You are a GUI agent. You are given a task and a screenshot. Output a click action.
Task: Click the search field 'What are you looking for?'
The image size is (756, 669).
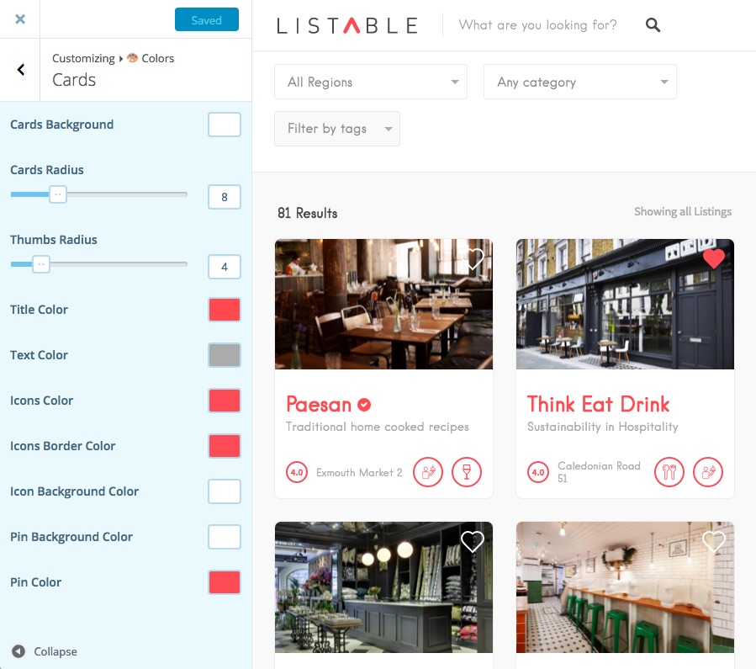tap(537, 24)
